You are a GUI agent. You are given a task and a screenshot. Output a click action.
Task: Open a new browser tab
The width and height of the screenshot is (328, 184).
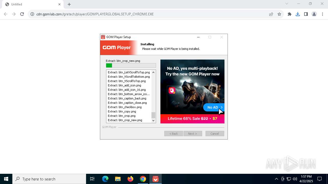[69, 4]
